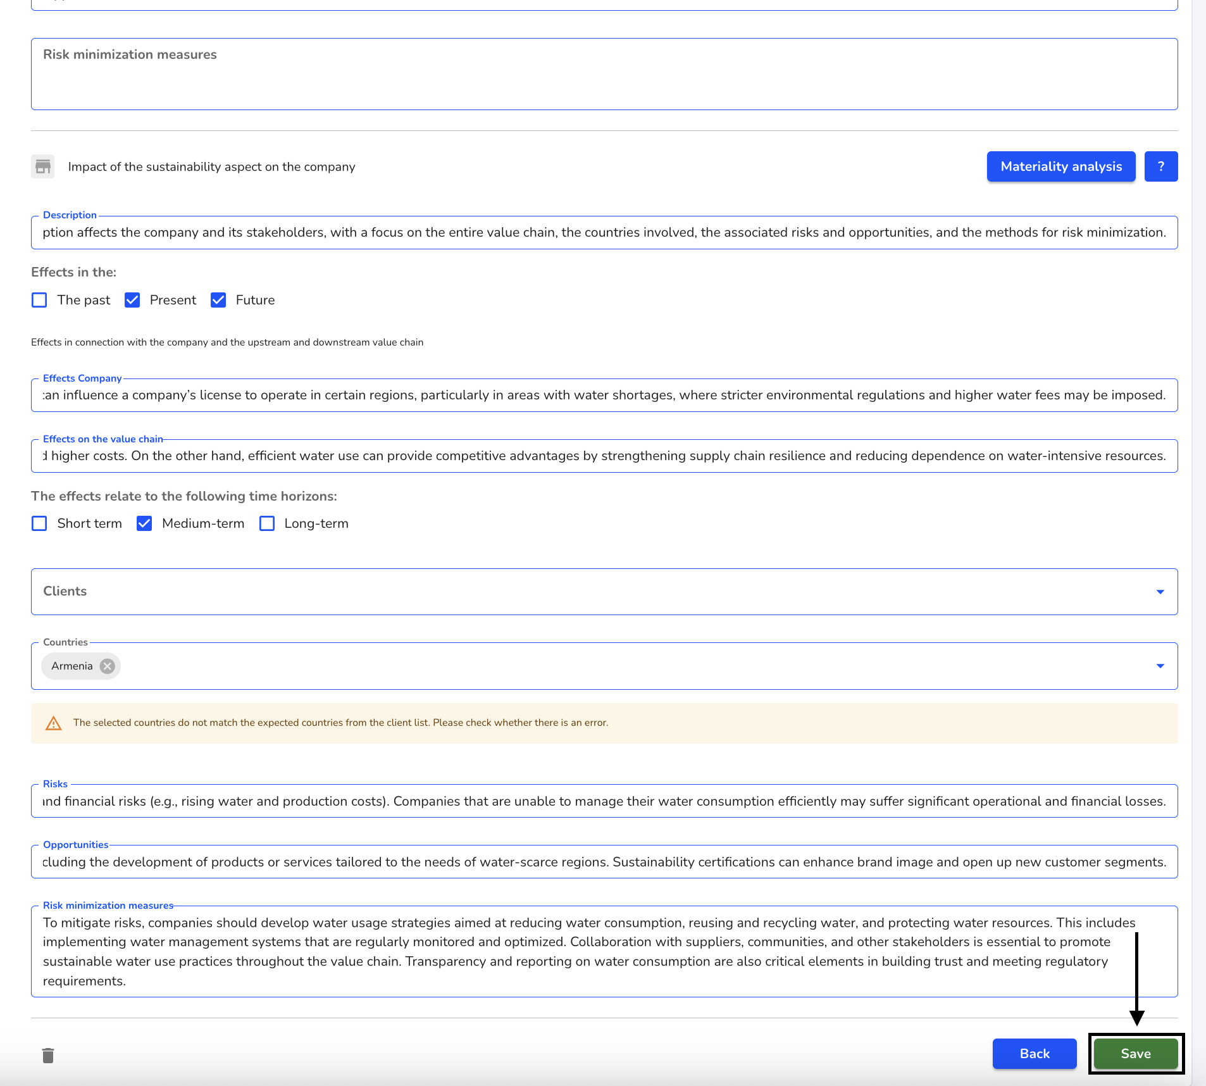This screenshot has height=1086, width=1206.
Task: Enable Short term time horizon
Action: [39, 523]
